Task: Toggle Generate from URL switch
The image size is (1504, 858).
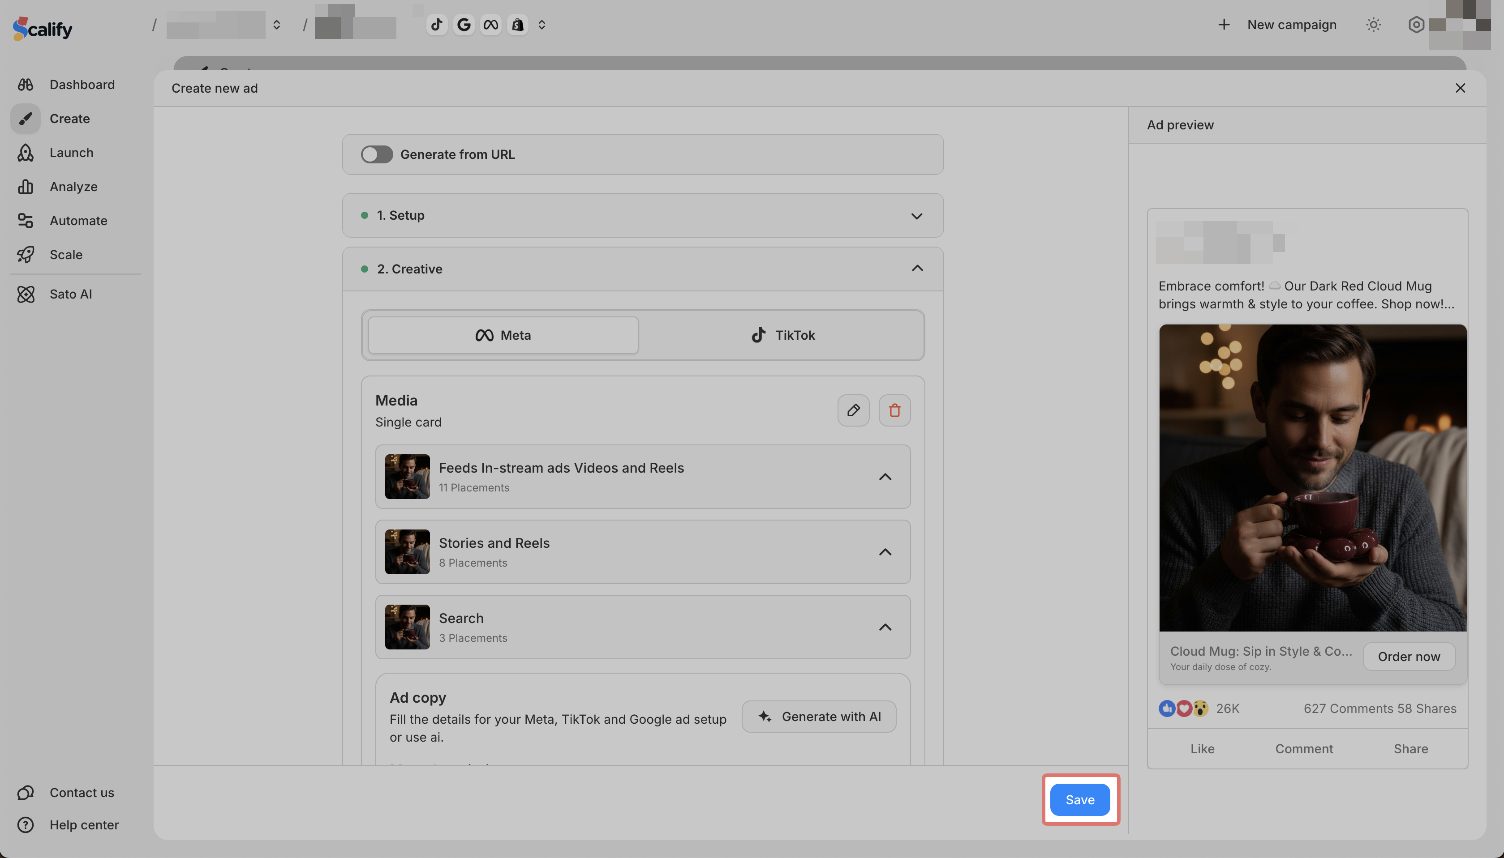Action: click(x=377, y=154)
